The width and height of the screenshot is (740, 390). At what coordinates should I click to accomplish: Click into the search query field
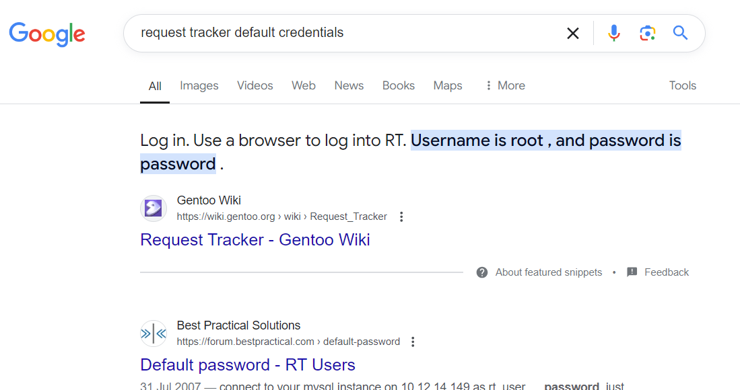tap(337, 33)
